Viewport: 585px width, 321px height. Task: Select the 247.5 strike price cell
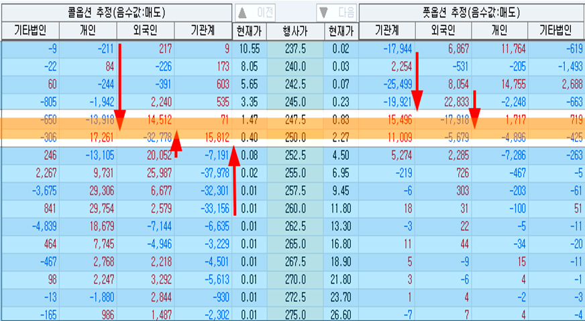[295, 119]
